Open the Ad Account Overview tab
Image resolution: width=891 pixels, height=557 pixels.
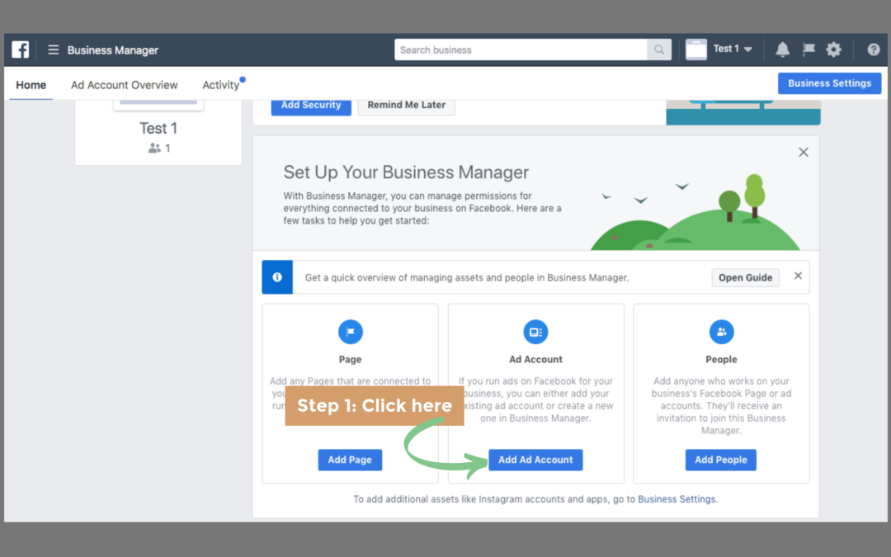pos(124,84)
